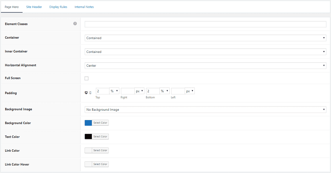The height and width of the screenshot is (173, 331).
Task: Expand the Horizontal Alignment dropdown
Action: click(x=205, y=66)
